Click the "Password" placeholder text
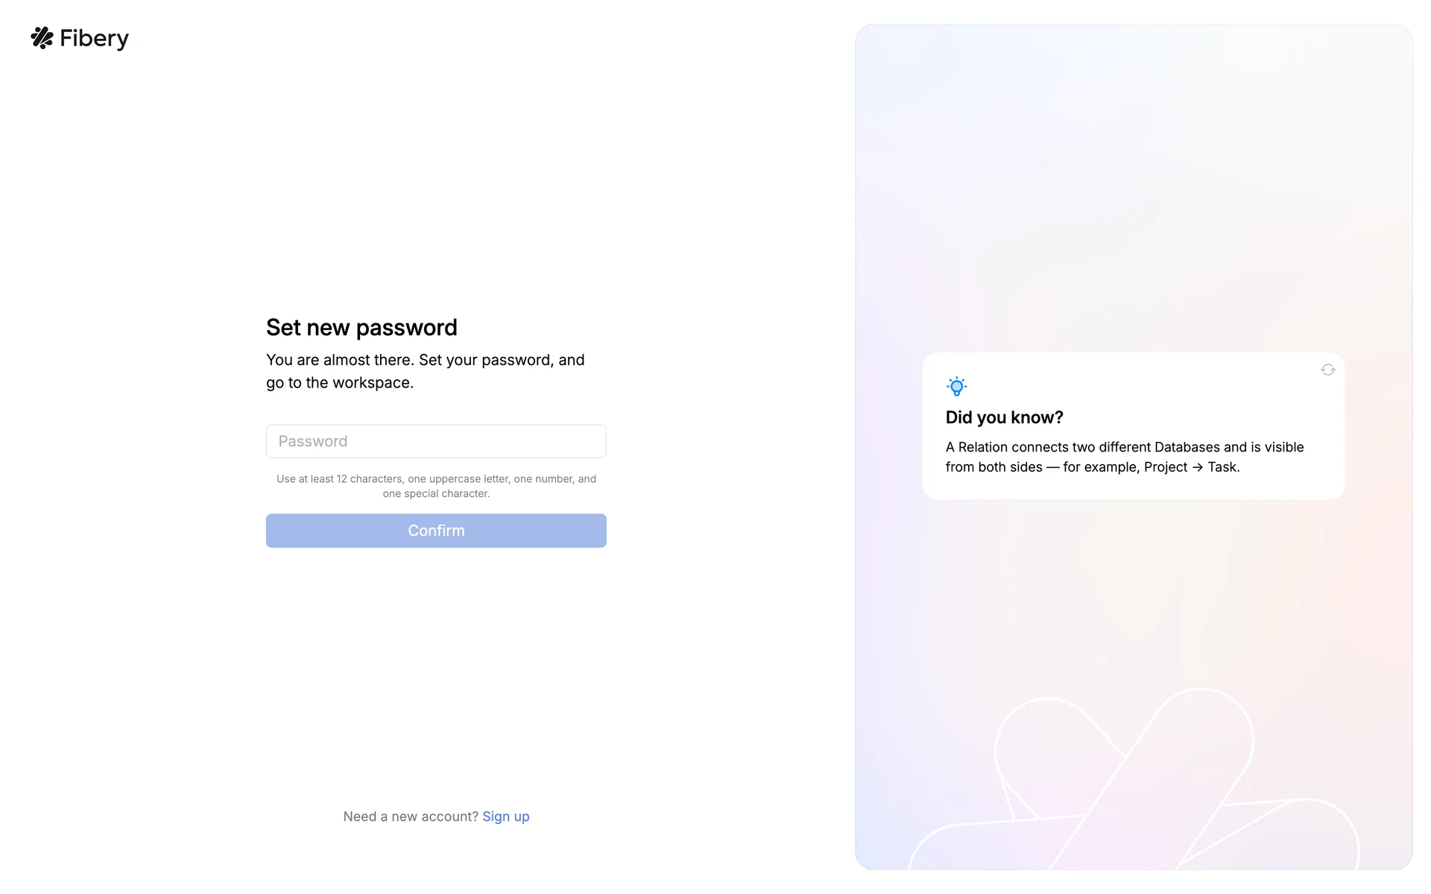Viewport: 1431px width, 894px height. (x=313, y=441)
